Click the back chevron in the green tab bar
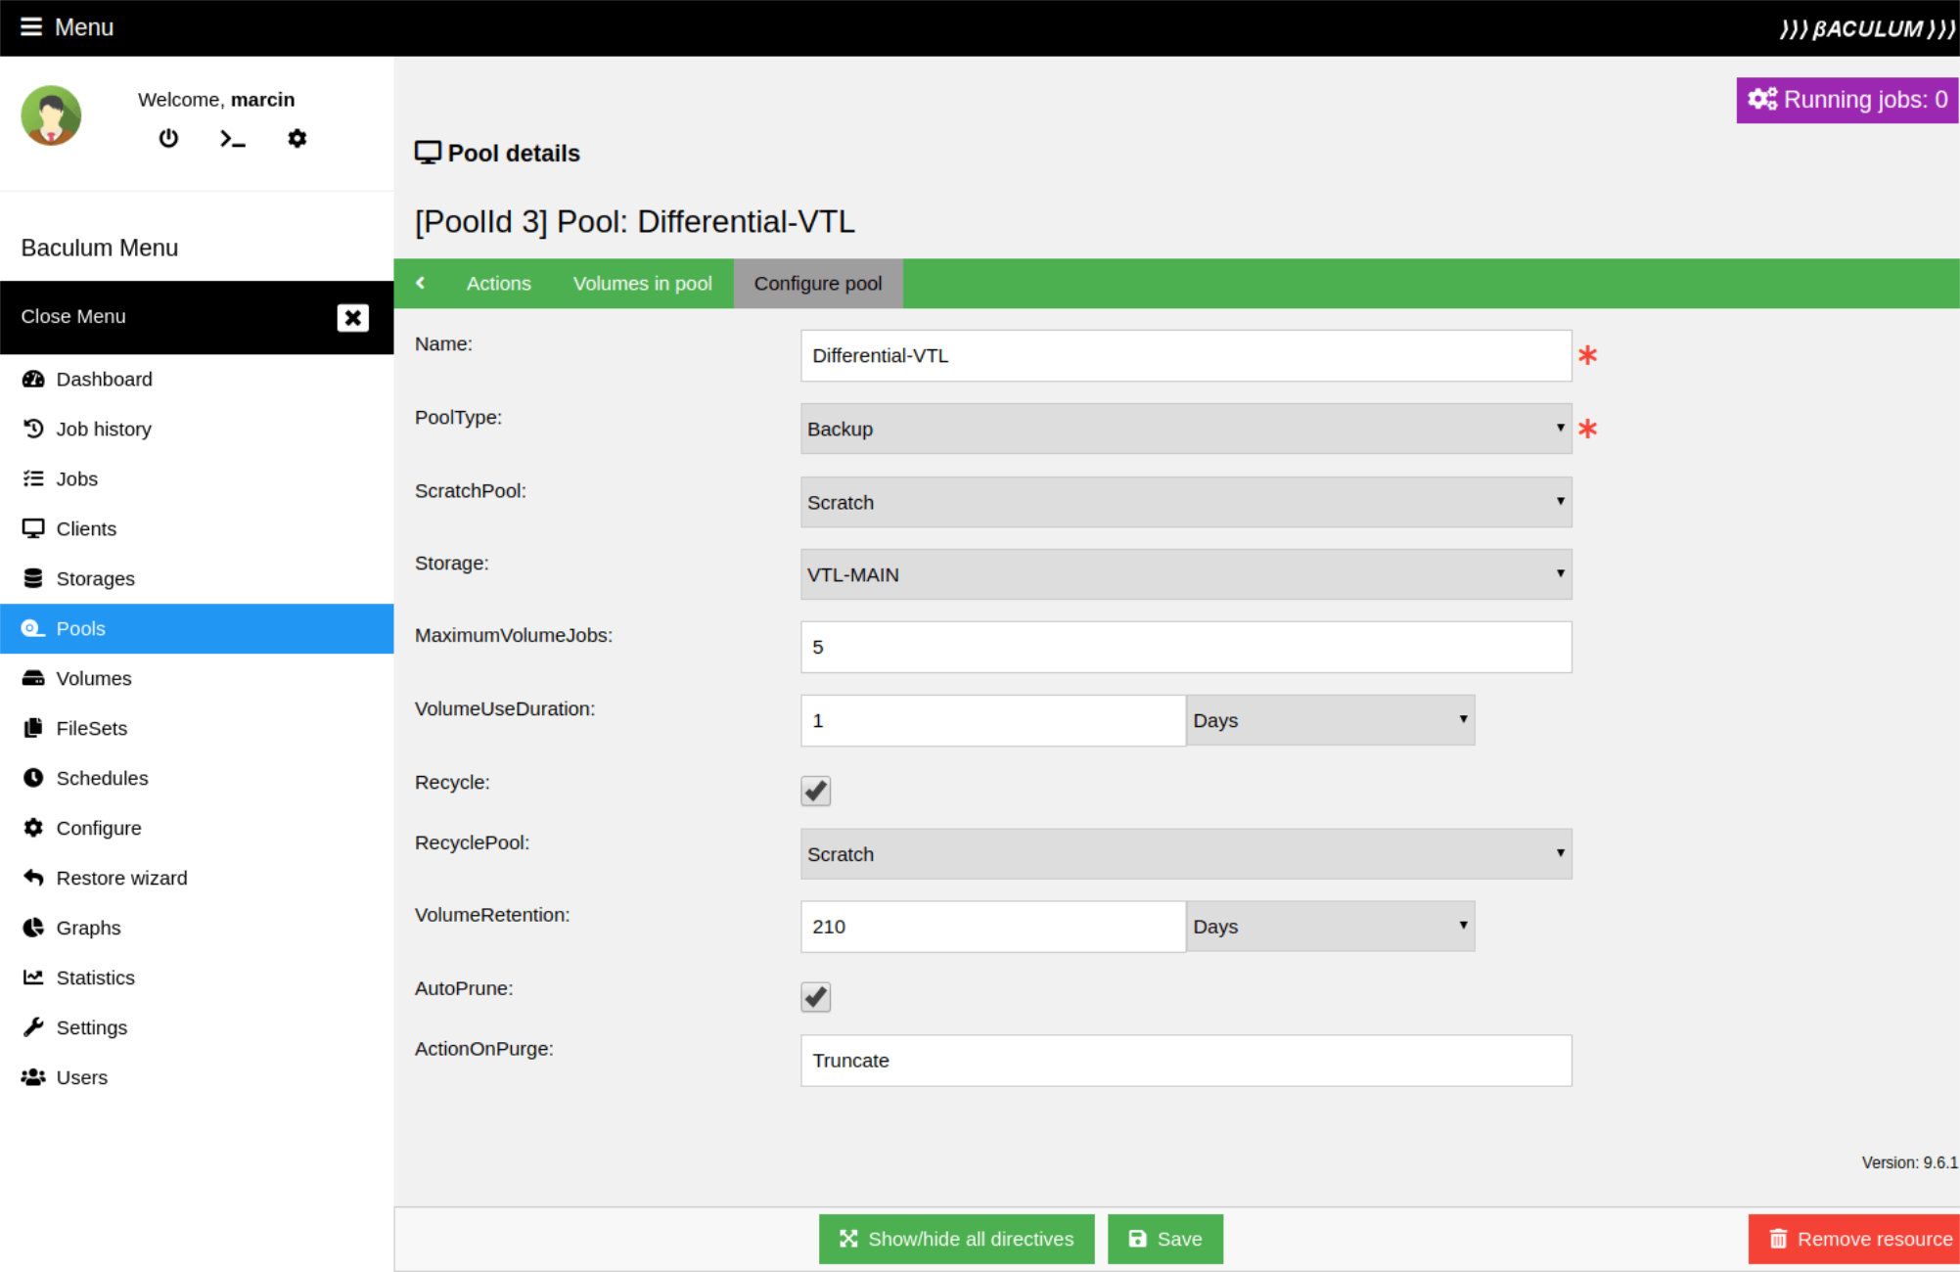The height and width of the screenshot is (1272, 1960). (421, 283)
